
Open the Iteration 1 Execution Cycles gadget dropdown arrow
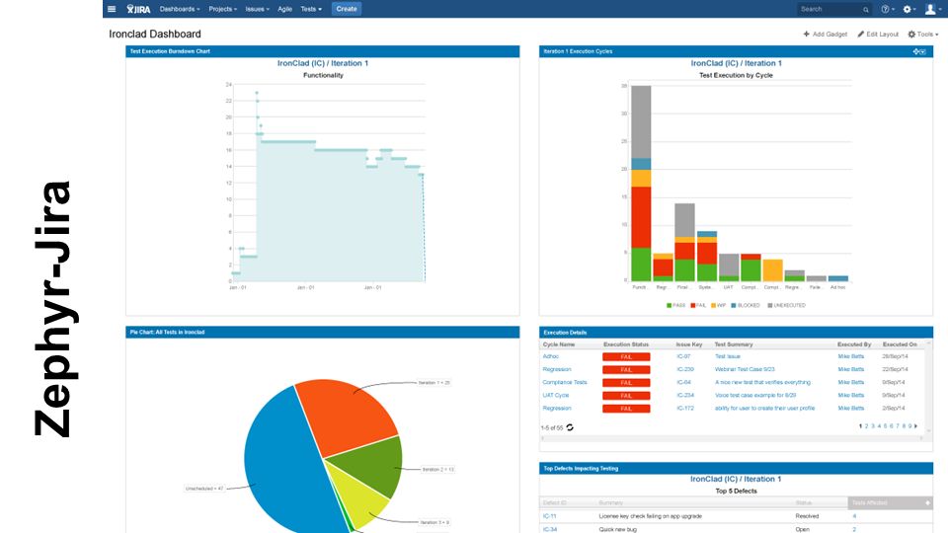[923, 52]
